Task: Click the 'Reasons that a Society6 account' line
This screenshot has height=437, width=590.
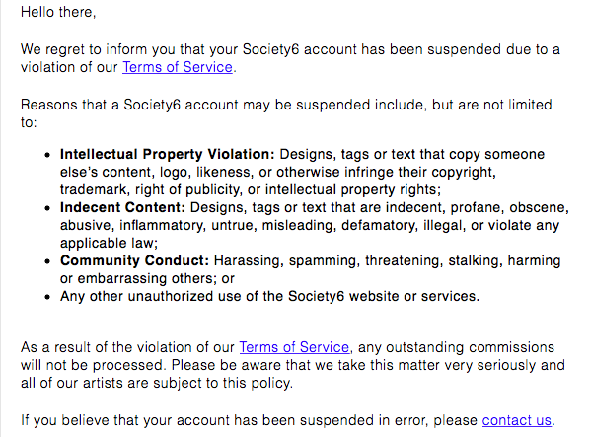Action: (x=286, y=113)
